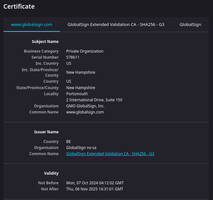Viewport: 213px width, 200px height.
Task: Select GMO GlobalSign, Inc. organisation value
Action: (85, 106)
